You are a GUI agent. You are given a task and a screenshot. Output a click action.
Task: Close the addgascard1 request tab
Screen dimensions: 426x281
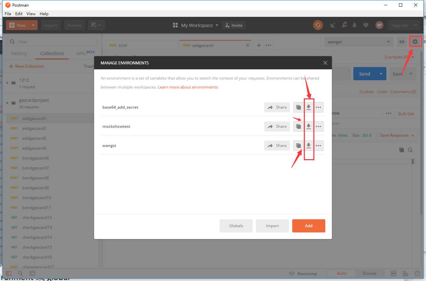pyautogui.click(x=248, y=45)
